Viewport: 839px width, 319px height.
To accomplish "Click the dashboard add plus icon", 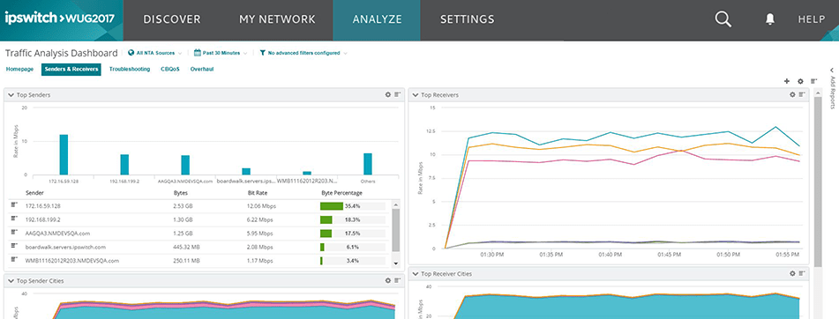I will (787, 81).
